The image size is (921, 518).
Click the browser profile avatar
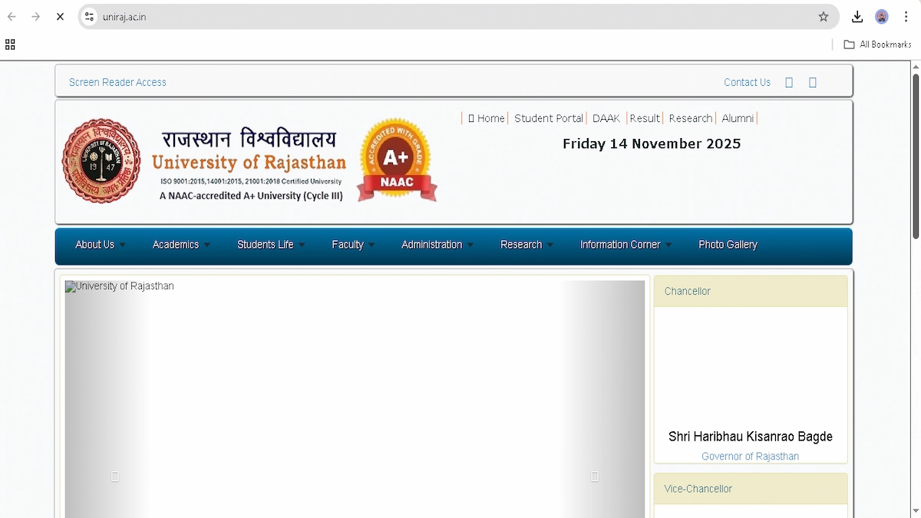[x=882, y=17]
